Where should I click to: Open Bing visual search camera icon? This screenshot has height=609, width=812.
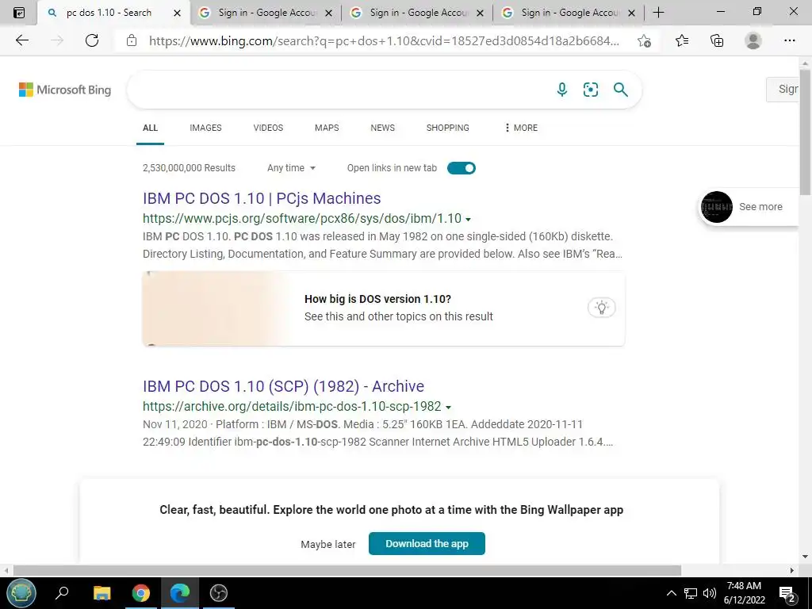[590, 90]
